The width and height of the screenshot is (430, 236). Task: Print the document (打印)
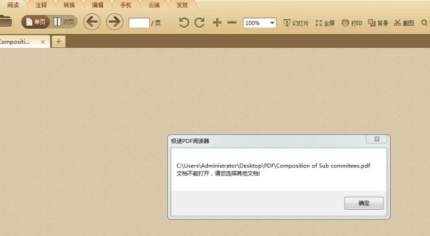[x=352, y=23]
